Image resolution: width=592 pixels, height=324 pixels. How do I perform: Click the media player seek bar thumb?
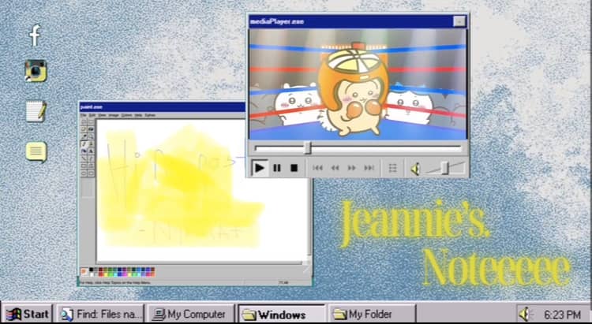point(308,148)
